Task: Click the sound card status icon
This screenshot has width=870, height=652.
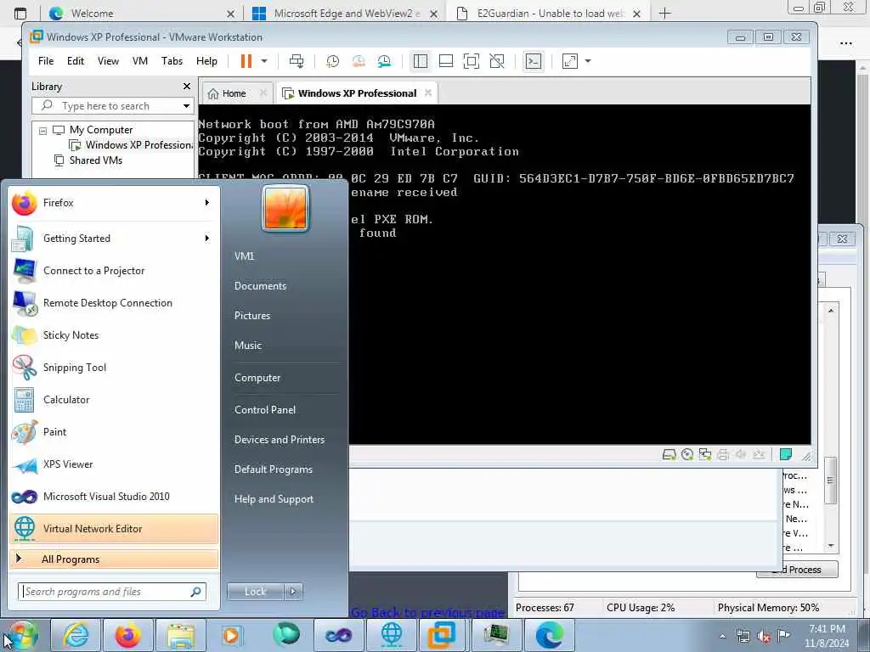Action: (740, 455)
